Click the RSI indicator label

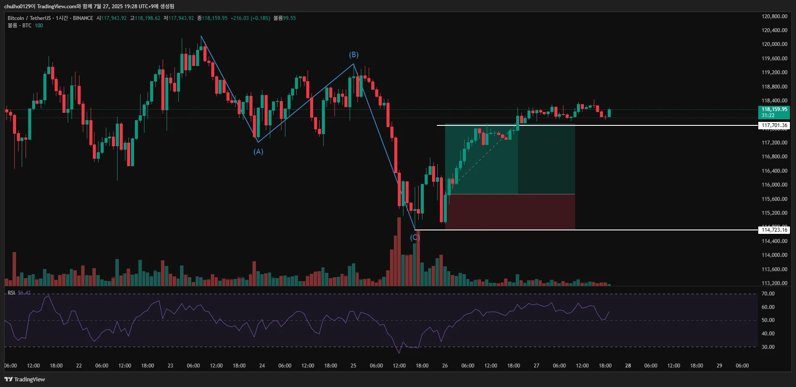pyautogui.click(x=11, y=293)
